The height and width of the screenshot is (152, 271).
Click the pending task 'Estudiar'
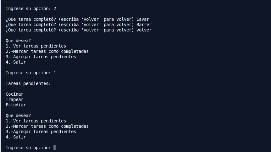click(16, 105)
